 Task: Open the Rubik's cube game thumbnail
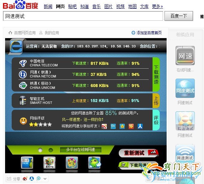tap(49, 163)
